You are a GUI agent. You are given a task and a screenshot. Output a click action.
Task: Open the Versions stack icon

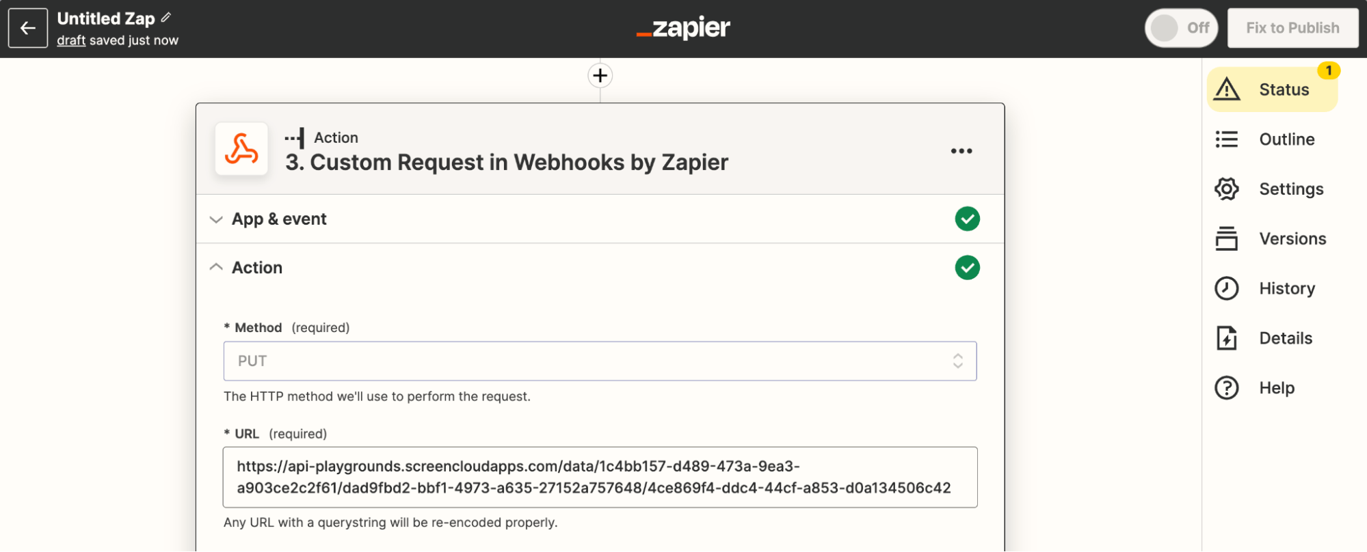click(x=1227, y=238)
